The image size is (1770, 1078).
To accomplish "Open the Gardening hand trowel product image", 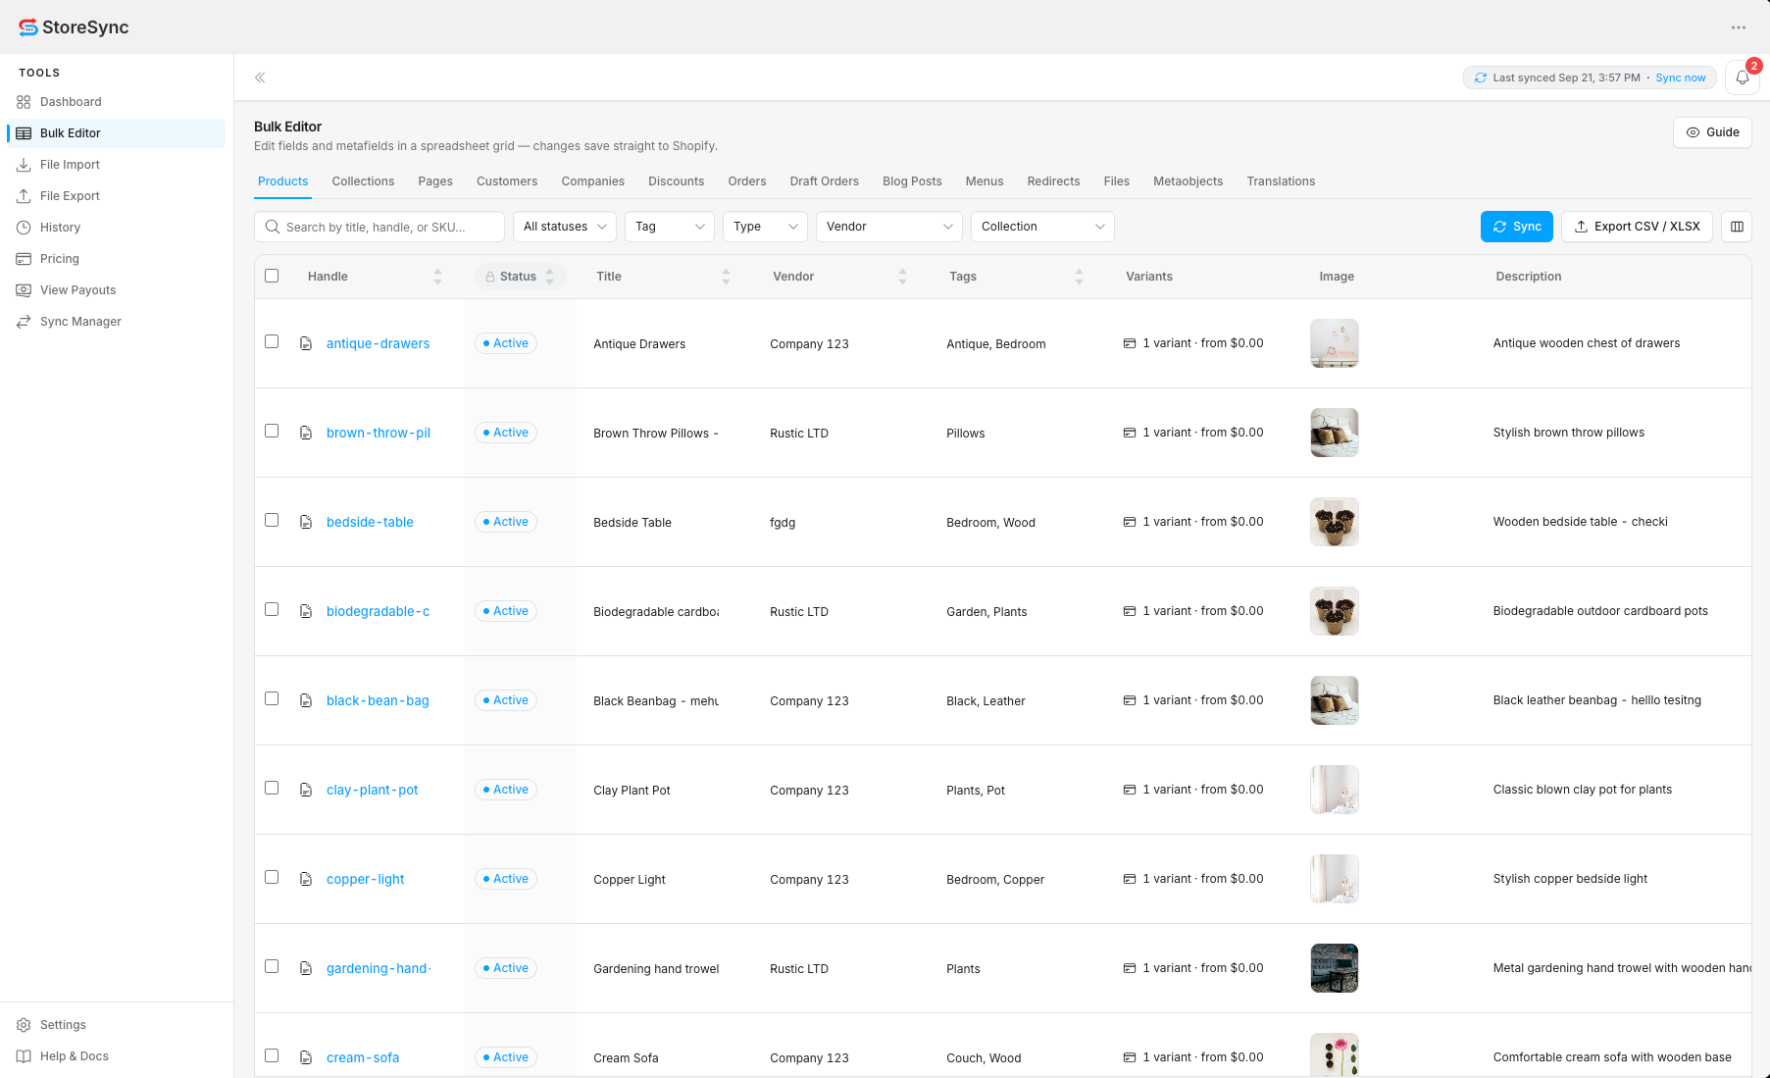I will pos(1335,968).
